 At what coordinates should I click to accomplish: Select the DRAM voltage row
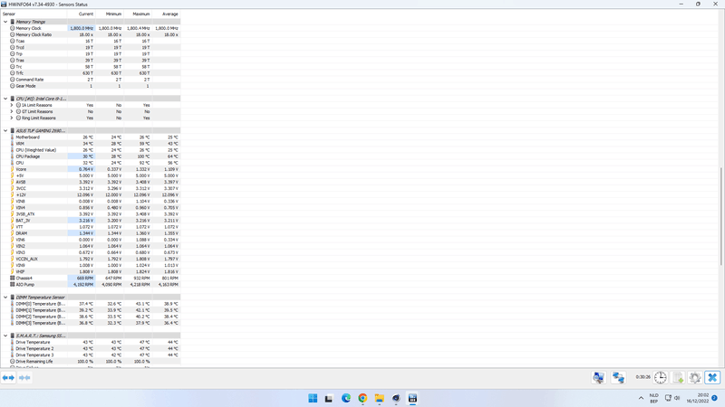pyautogui.click(x=91, y=233)
